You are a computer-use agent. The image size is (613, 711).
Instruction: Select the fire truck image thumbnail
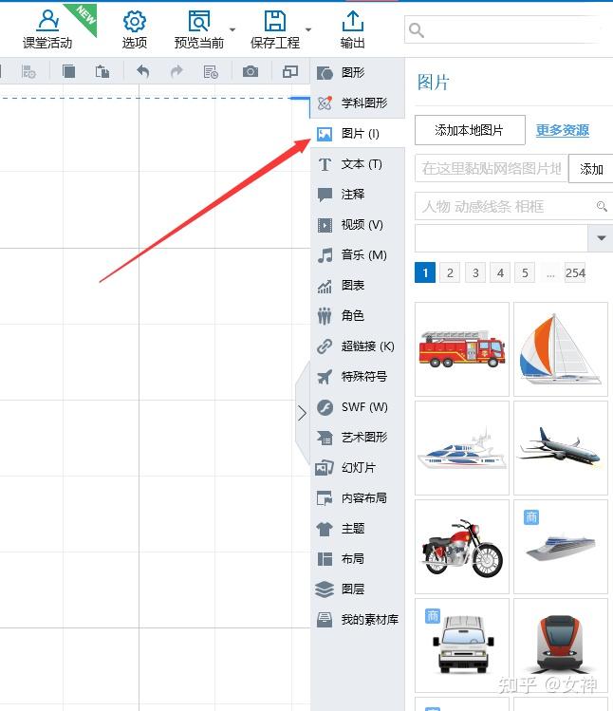pos(462,349)
